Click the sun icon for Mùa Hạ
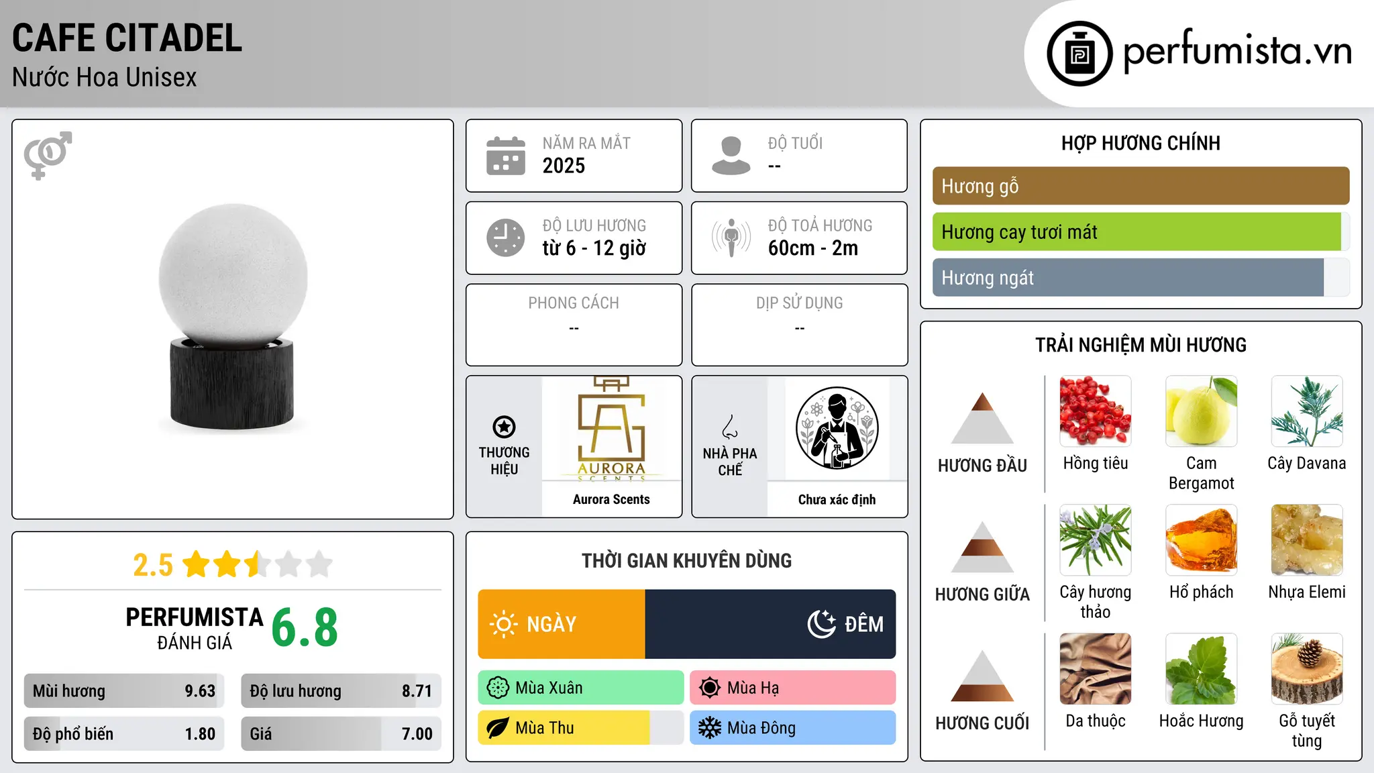 click(x=710, y=688)
